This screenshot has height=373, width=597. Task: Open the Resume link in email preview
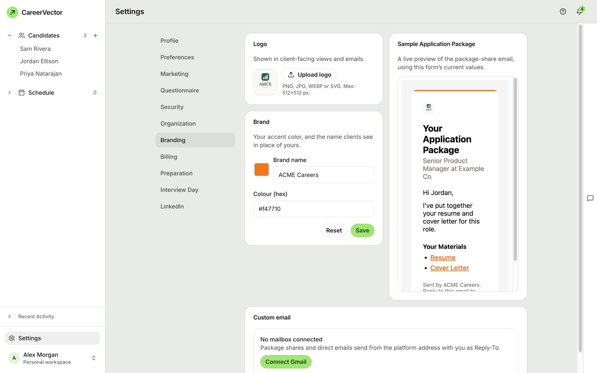pos(443,258)
